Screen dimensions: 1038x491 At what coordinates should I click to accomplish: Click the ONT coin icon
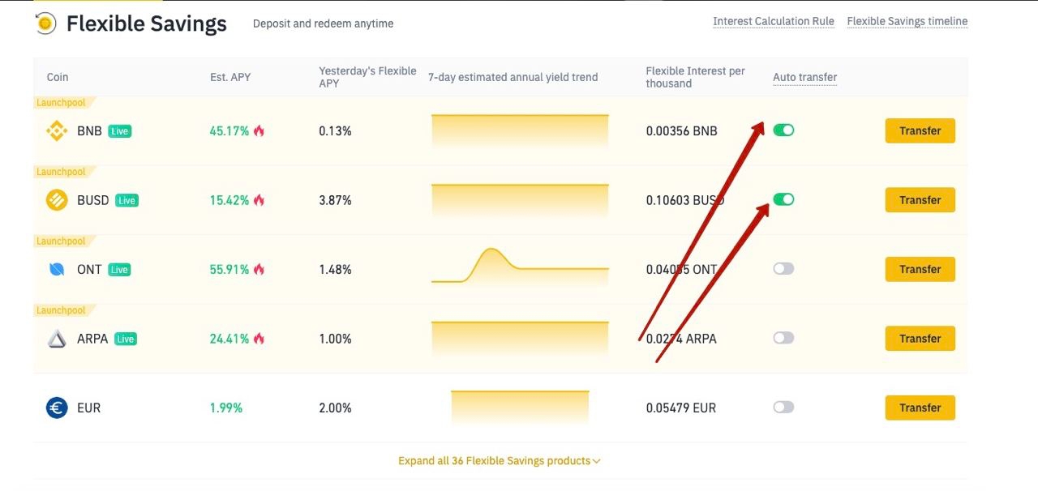tap(57, 269)
